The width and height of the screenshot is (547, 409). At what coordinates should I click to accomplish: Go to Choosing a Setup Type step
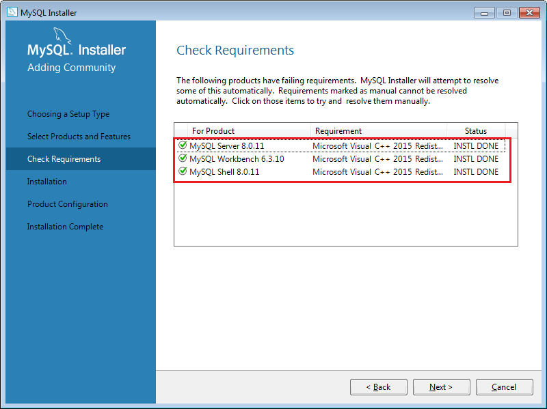68,114
